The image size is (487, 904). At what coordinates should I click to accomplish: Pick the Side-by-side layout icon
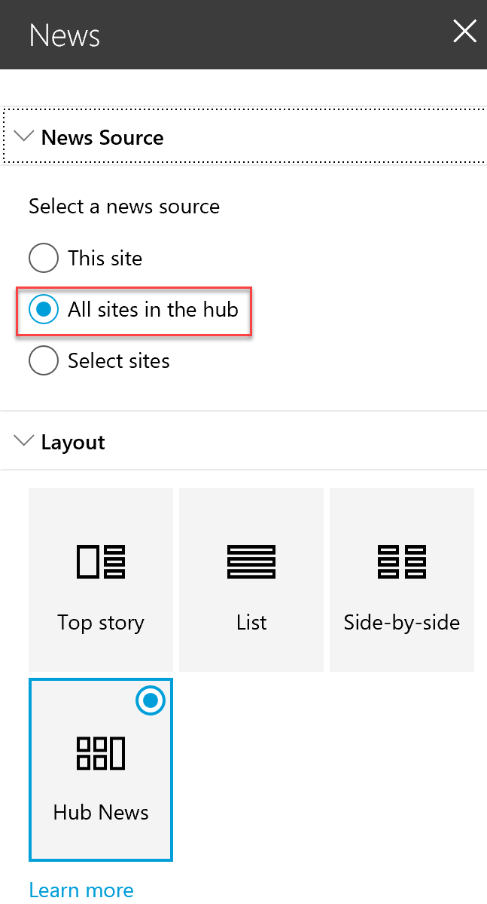[402, 562]
